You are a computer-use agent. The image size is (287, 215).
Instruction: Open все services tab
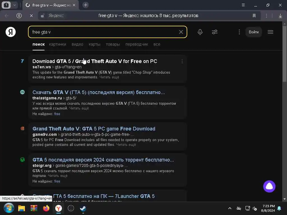click(x=157, y=45)
